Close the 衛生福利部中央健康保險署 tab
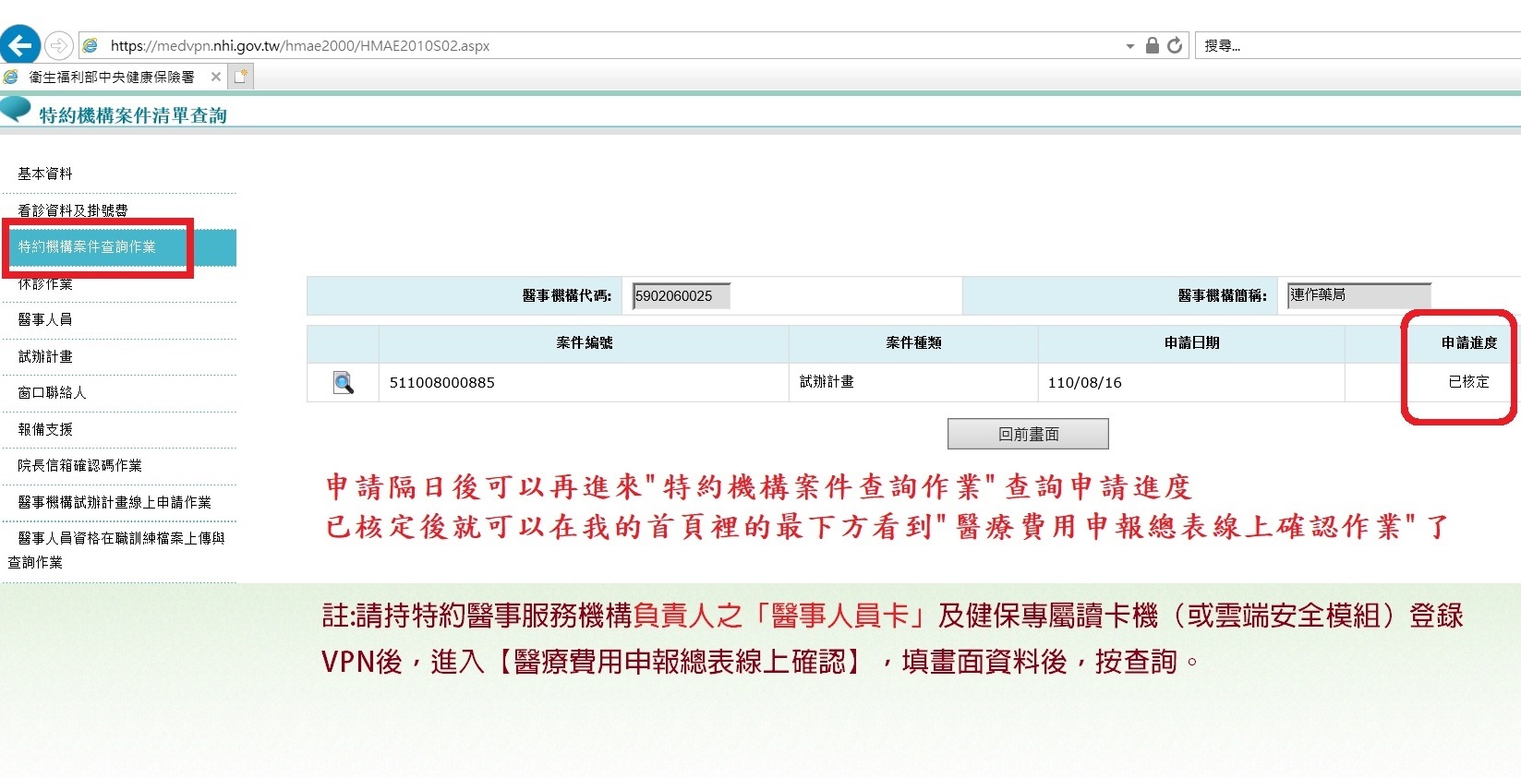 pos(216,77)
